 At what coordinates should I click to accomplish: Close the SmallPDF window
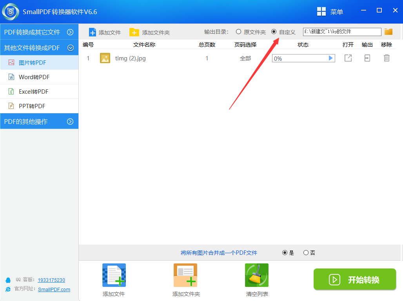pyautogui.click(x=395, y=10)
